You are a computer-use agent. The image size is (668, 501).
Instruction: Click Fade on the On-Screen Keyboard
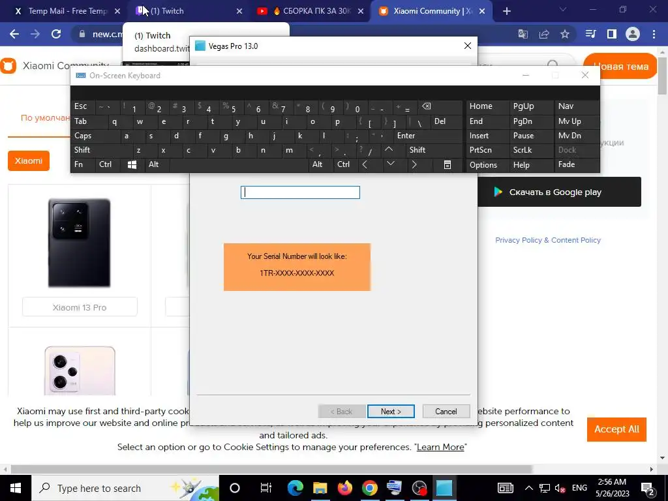577,164
